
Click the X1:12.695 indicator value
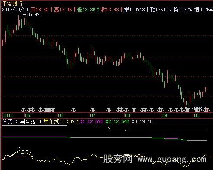point(92,121)
